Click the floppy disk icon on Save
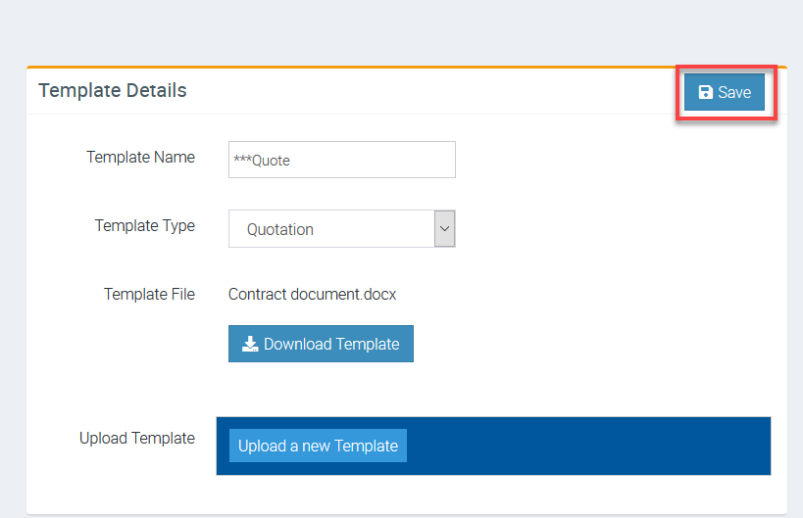 (705, 93)
